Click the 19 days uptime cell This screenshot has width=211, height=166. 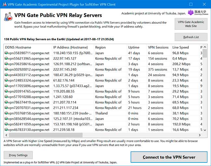134,69
